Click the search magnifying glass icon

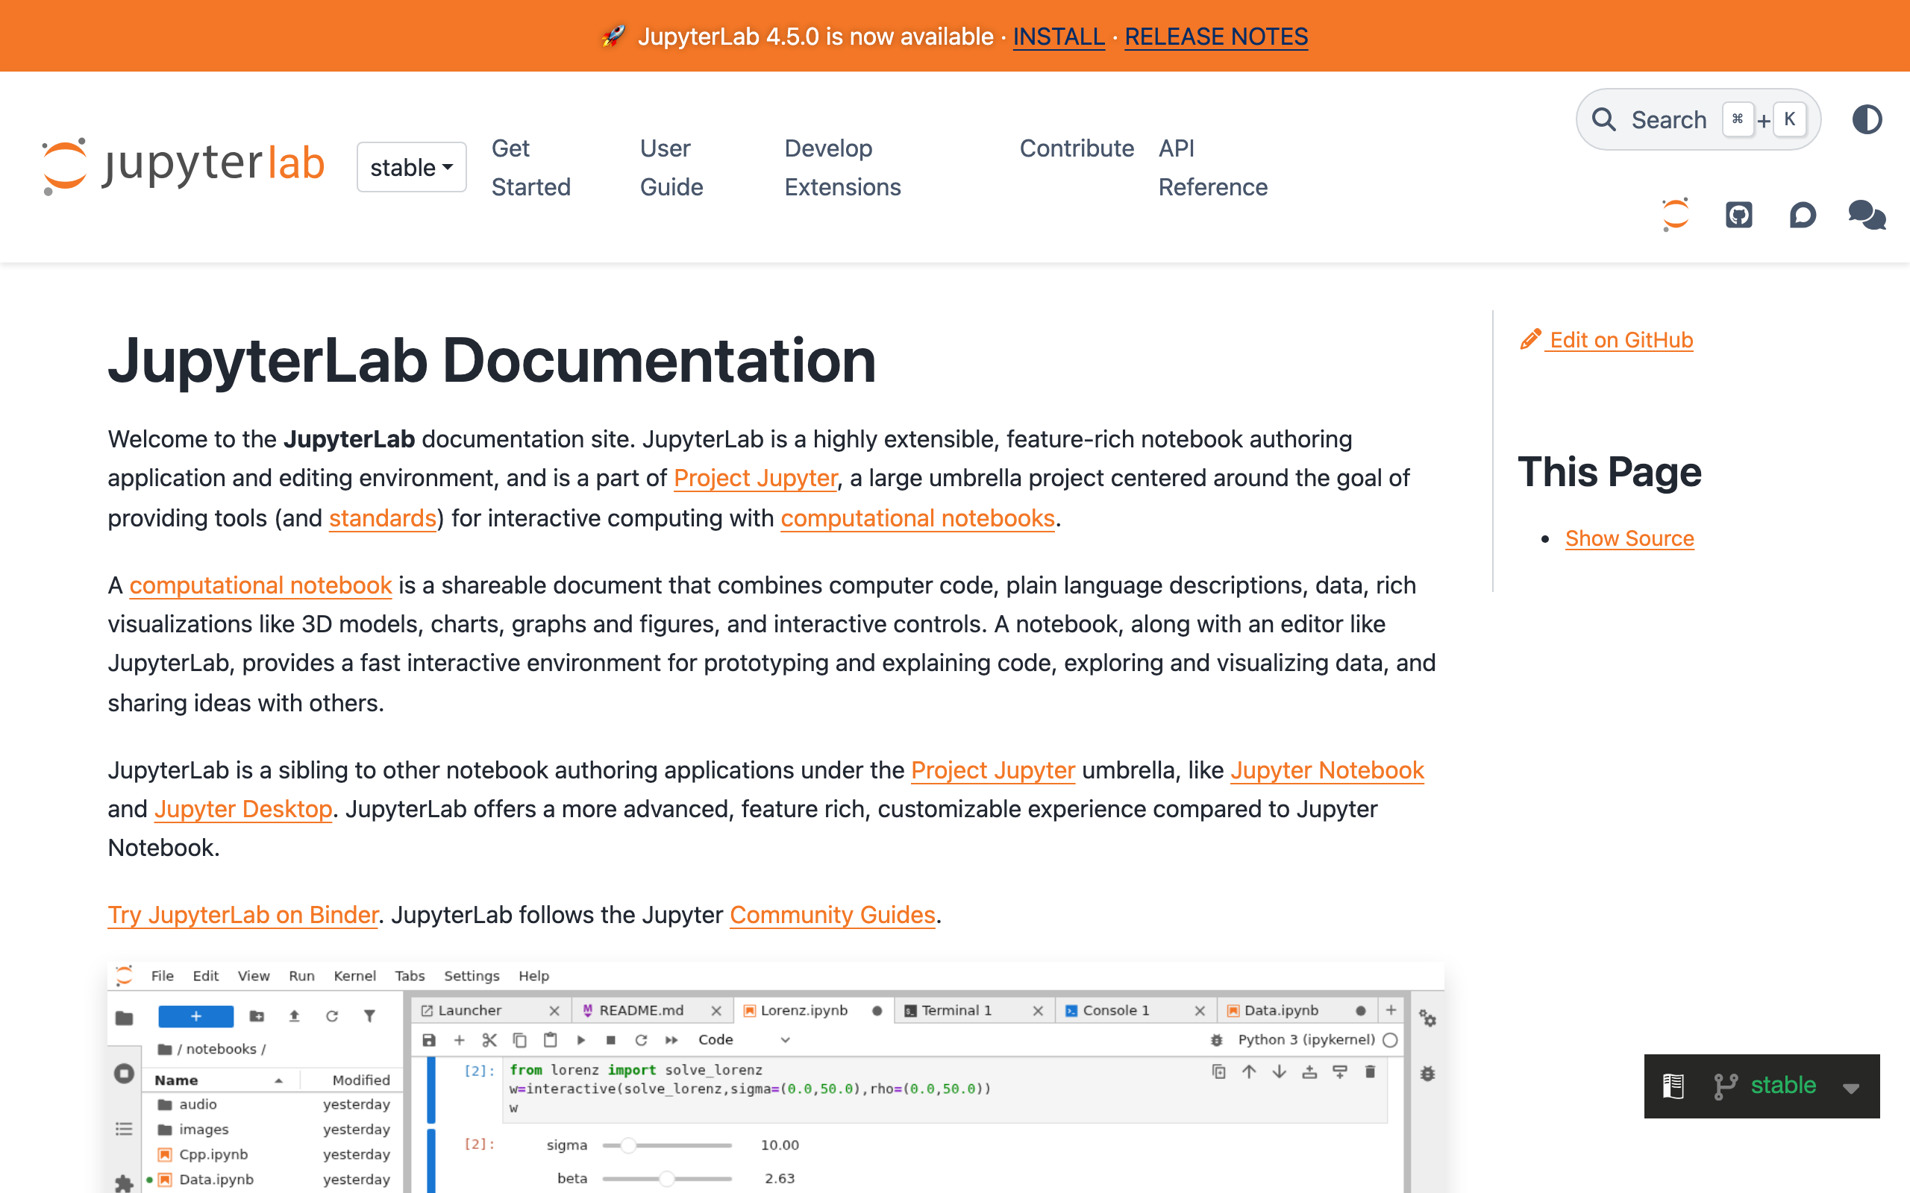(1604, 120)
